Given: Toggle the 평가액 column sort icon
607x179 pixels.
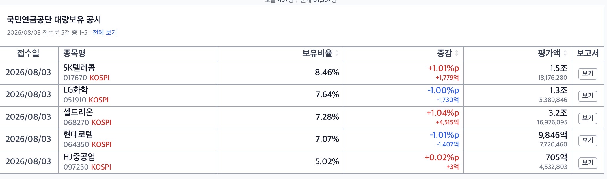Looking at the screenshot, I should pyautogui.click(x=565, y=53).
